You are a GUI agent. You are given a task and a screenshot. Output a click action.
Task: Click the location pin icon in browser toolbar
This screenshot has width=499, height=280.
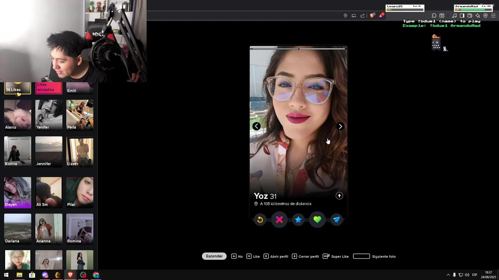345,16
